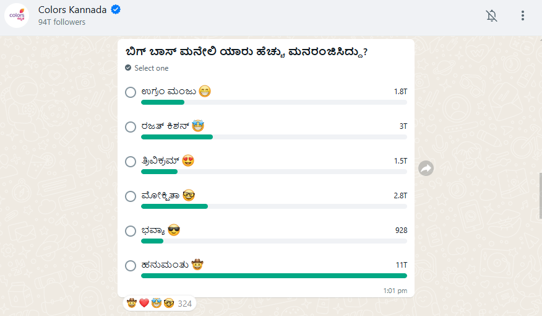Click the chat scrollbar thumb on right edge
542x316 pixels.
click(x=540, y=195)
